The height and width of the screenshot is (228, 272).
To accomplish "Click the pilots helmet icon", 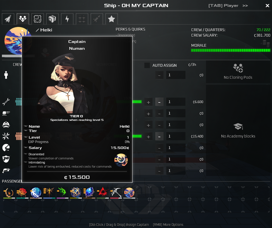I will pos(6,148).
